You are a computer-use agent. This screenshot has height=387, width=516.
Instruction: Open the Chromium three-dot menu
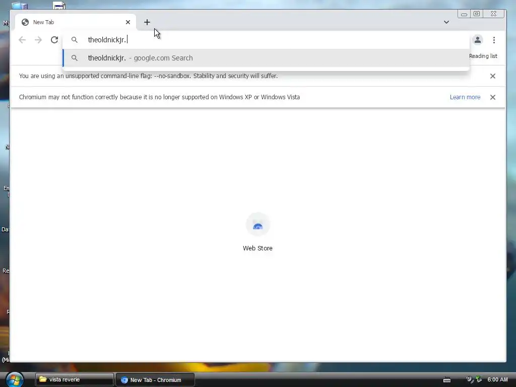click(494, 40)
